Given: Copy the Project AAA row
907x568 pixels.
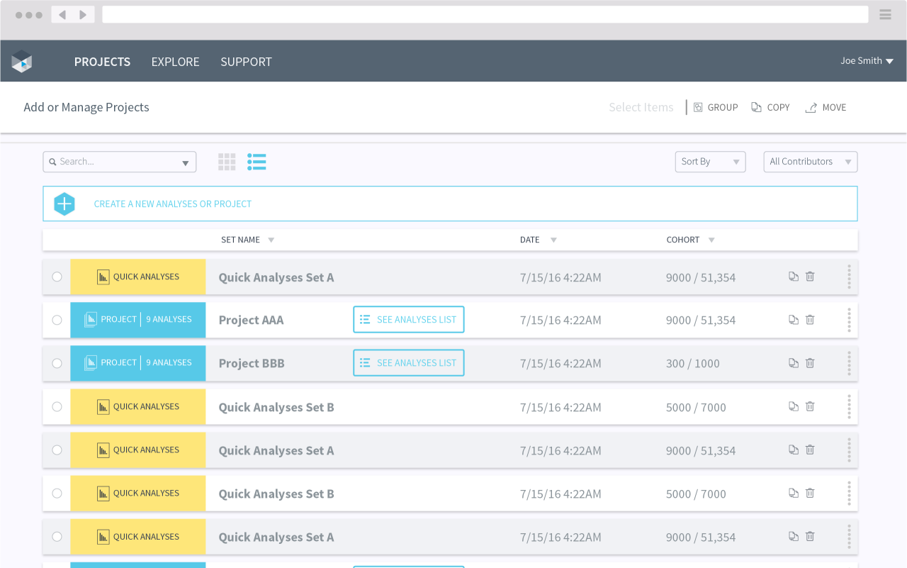Looking at the screenshot, I should pyautogui.click(x=794, y=320).
